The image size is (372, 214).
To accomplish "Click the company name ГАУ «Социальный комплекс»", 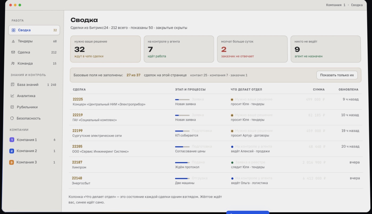I will tap(95, 120).
